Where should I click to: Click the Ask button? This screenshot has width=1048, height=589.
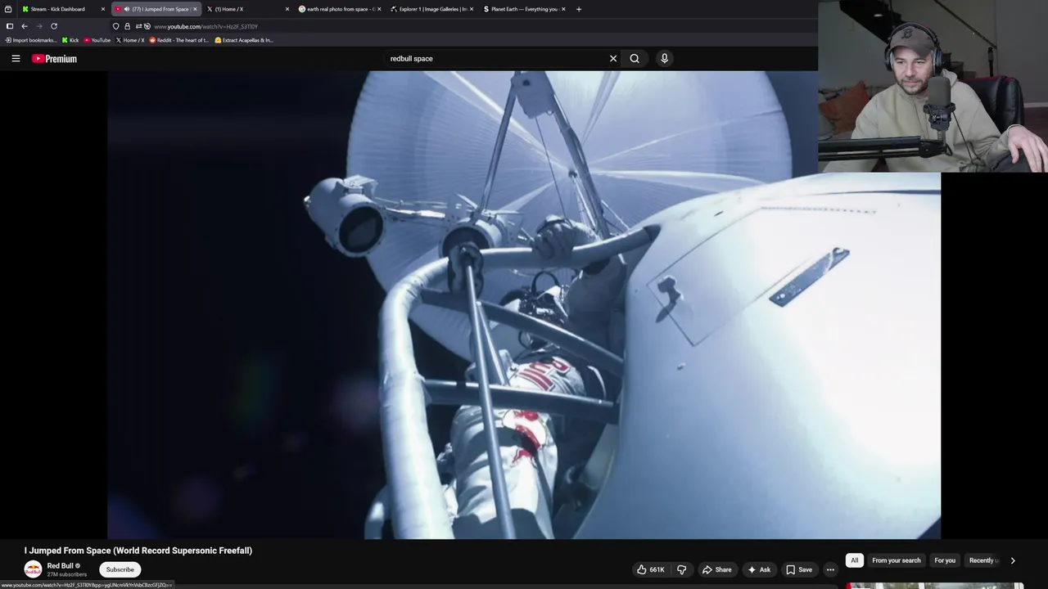coord(758,569)
